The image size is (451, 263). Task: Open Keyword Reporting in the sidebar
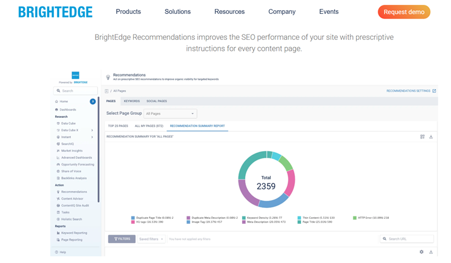pos(74,233)
